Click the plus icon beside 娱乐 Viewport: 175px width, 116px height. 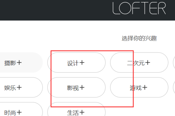(x=19, y=87)
